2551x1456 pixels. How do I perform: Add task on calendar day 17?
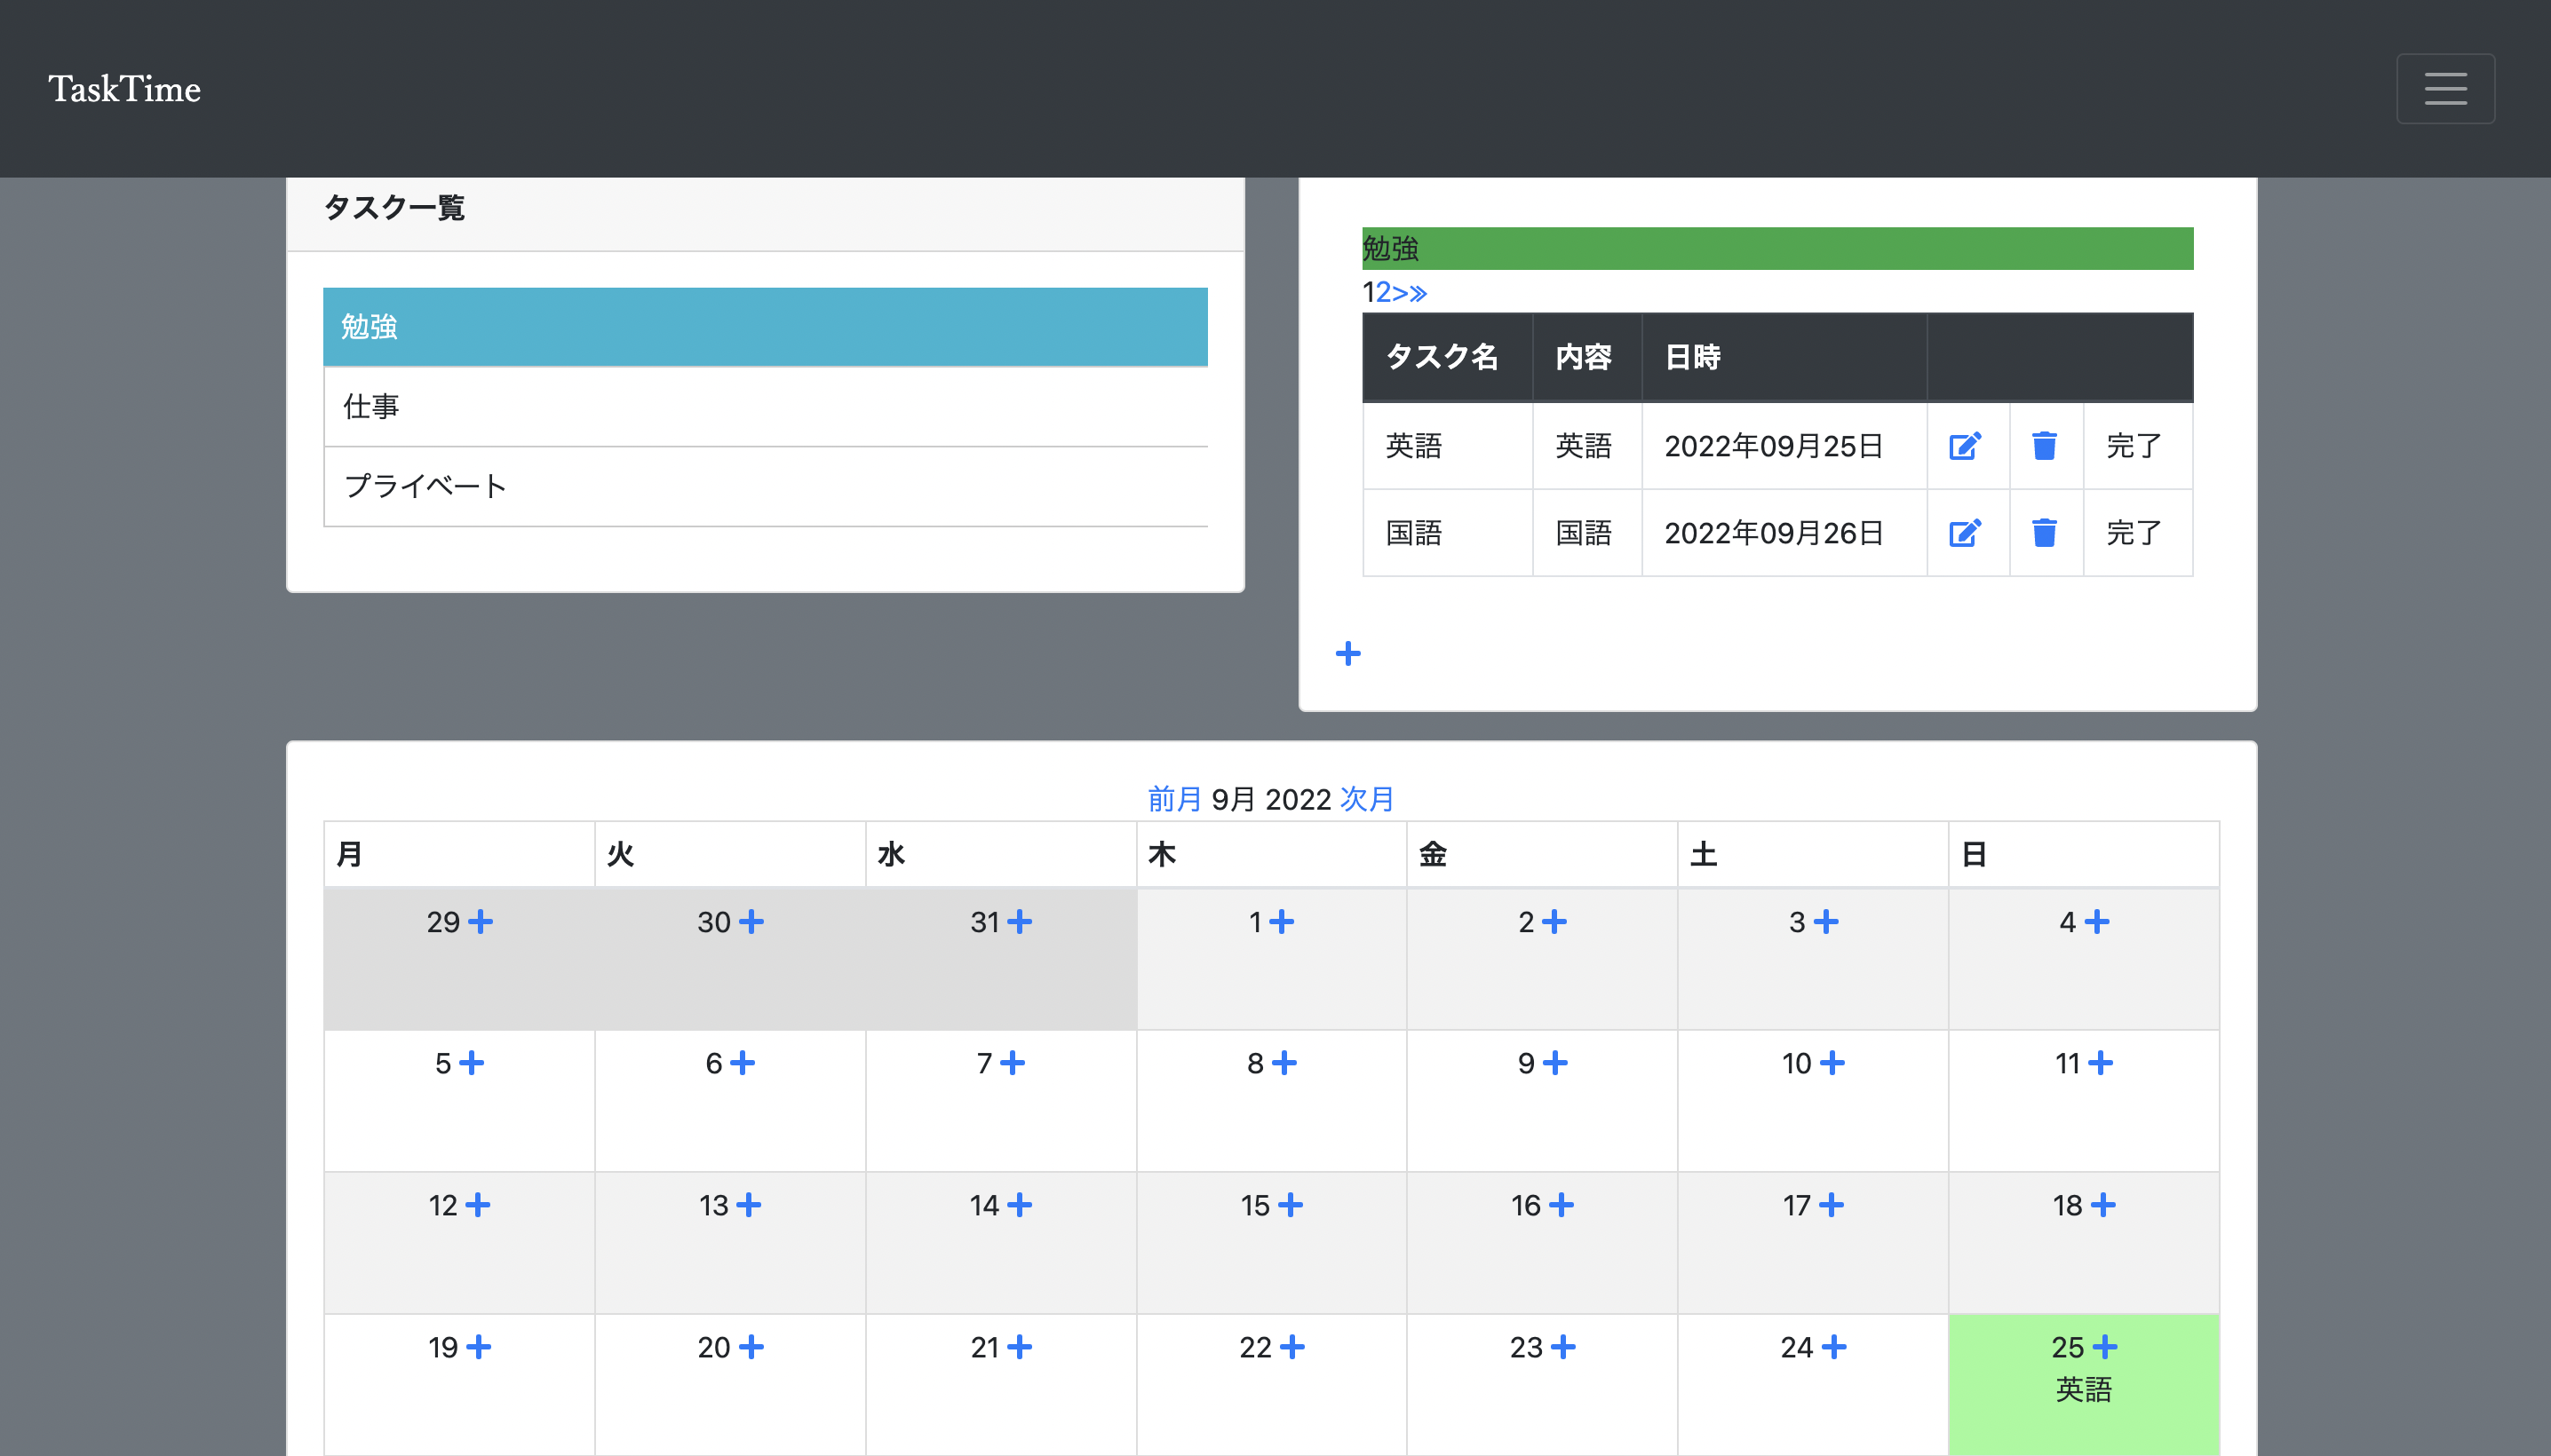[x=1832, y=1204]
